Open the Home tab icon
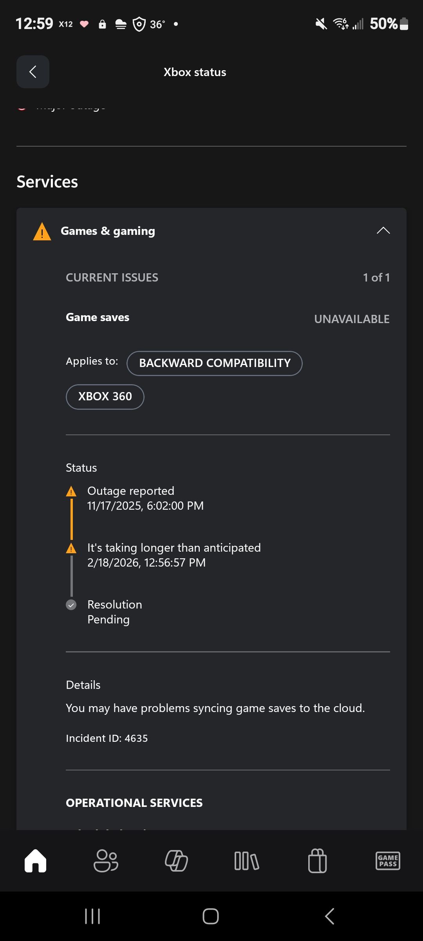 click(x=35, y=861)
